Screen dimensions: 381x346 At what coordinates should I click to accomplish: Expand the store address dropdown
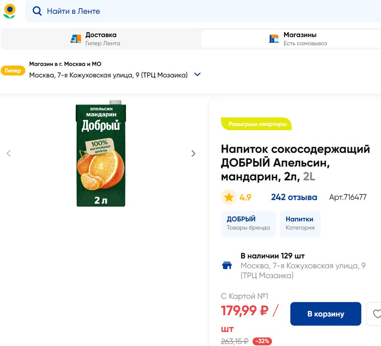198,75
